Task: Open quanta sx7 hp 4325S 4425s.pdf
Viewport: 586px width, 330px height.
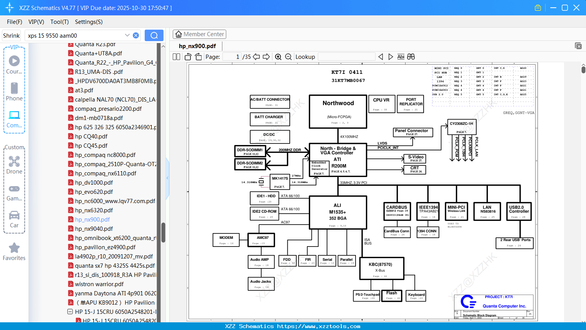Action: [x=115, y=265]
